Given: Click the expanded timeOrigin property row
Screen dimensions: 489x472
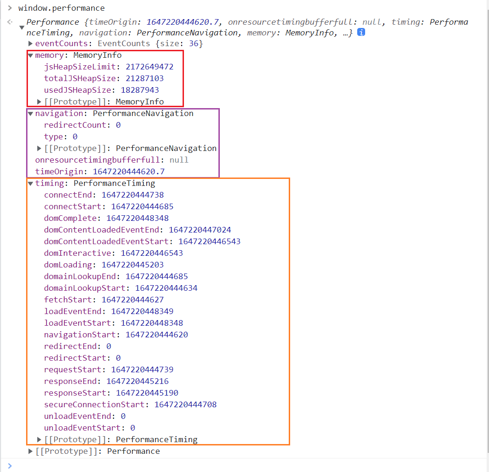Looking at the screenshot, I should (x=100, y=171).
